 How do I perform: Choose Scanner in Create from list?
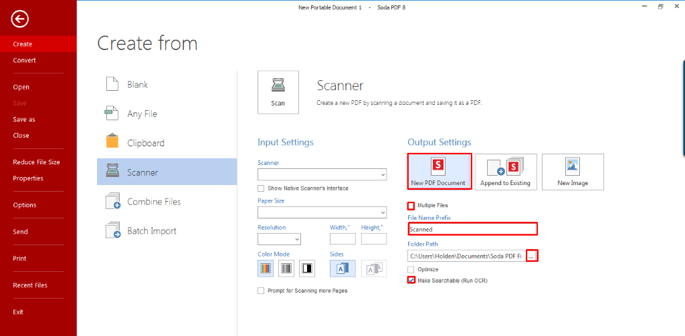[x=167, y=172]
